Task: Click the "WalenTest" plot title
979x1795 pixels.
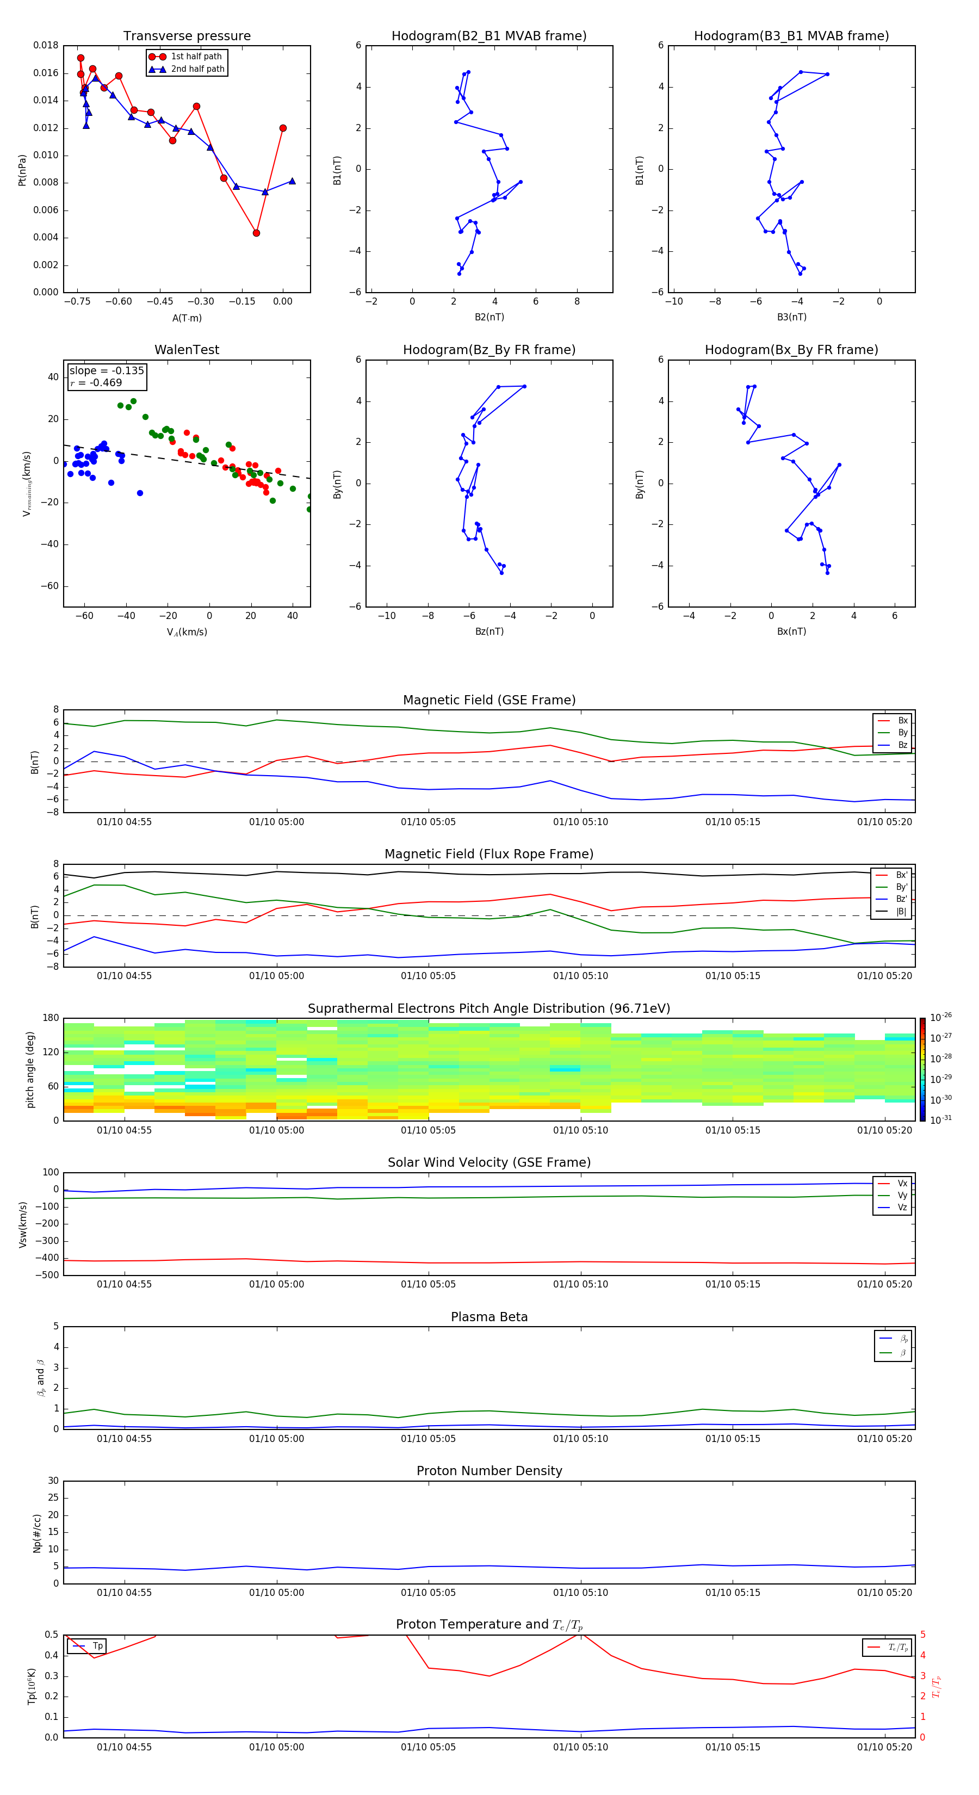Action: click(187, 350)
